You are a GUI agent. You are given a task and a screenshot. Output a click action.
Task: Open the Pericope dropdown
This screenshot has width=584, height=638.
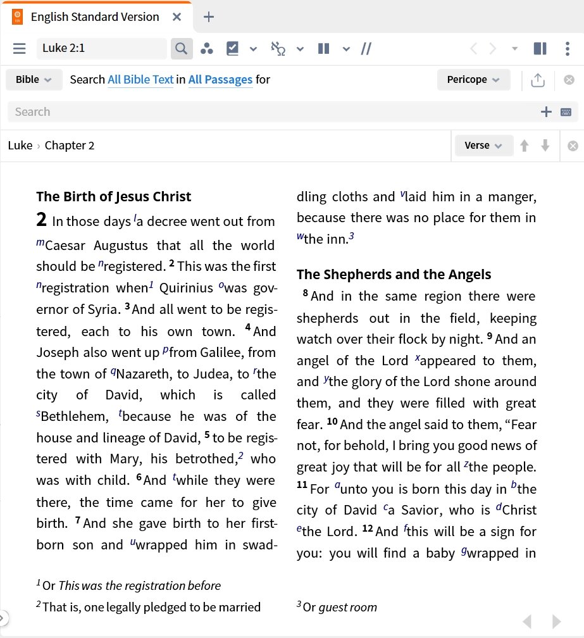(473, 79)
